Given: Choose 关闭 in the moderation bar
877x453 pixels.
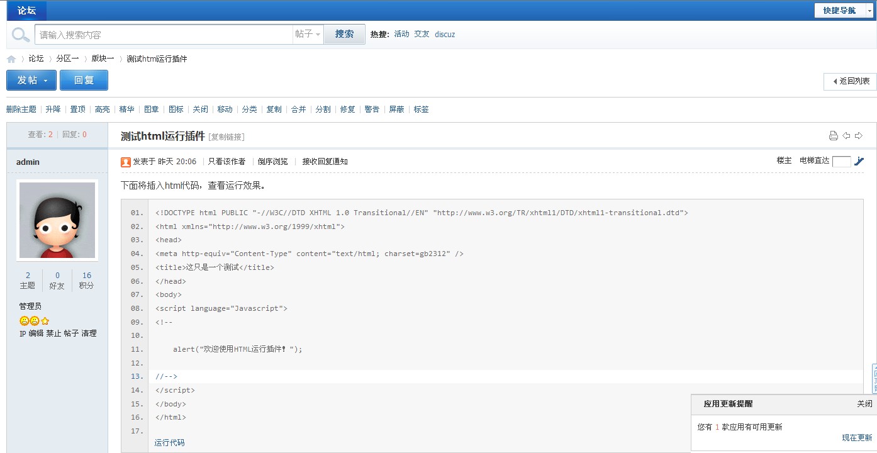Looking at the screenshot, I should pyautogui.click(x=200, y=109).
